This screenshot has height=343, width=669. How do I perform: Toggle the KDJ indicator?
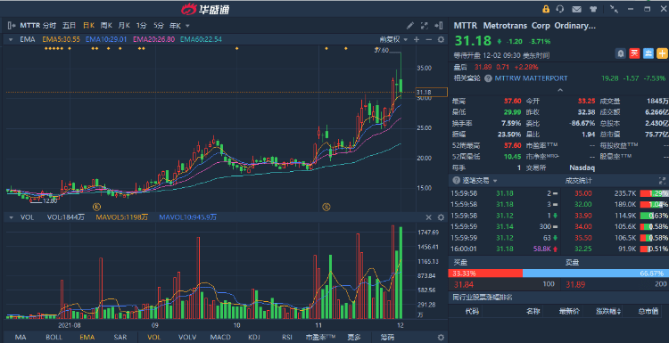click(254, 338)
